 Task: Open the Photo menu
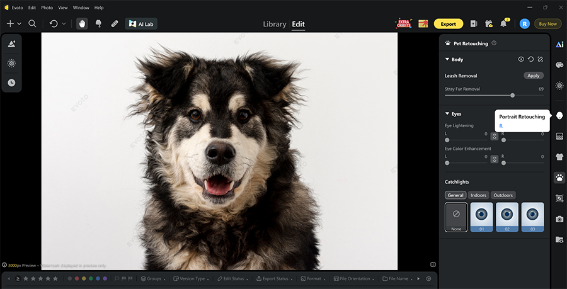tap(47, 8)
